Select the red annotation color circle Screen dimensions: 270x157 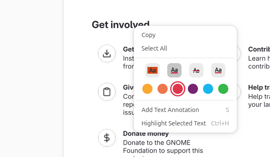(x=178, y=89)
